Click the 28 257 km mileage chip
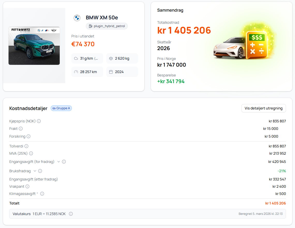Viewport: 295px width, 228px height. (87, 72)
